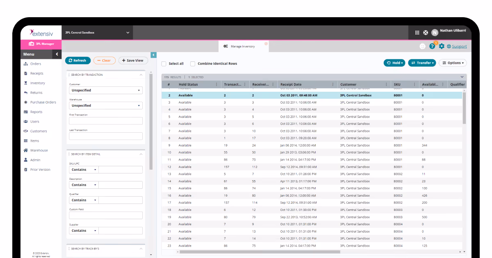This screenshot has width=492, height=258.
Task: Open the Customers handshake icon
Action: point(26,131)
